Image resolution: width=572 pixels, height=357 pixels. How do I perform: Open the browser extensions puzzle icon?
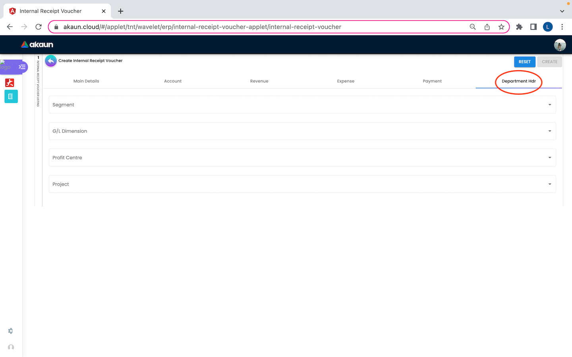pos(519,27)
